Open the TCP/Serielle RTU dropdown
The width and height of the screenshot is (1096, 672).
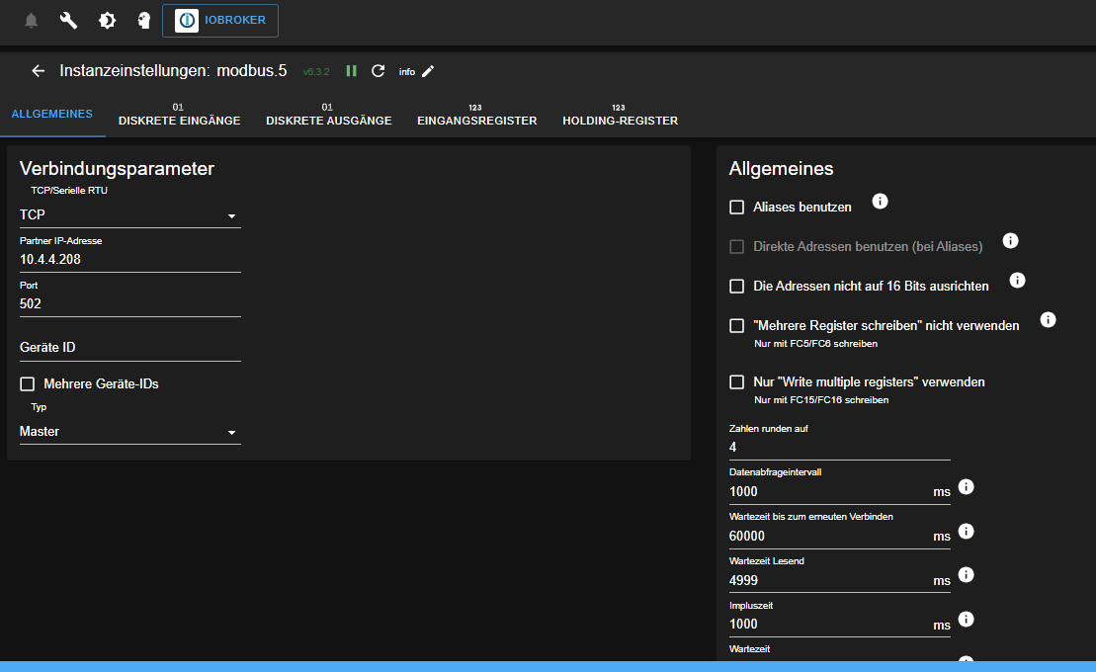(129, 213)
